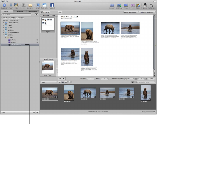
Task: Select Detail Page 1 thumbnail
Action: point(48,68)
